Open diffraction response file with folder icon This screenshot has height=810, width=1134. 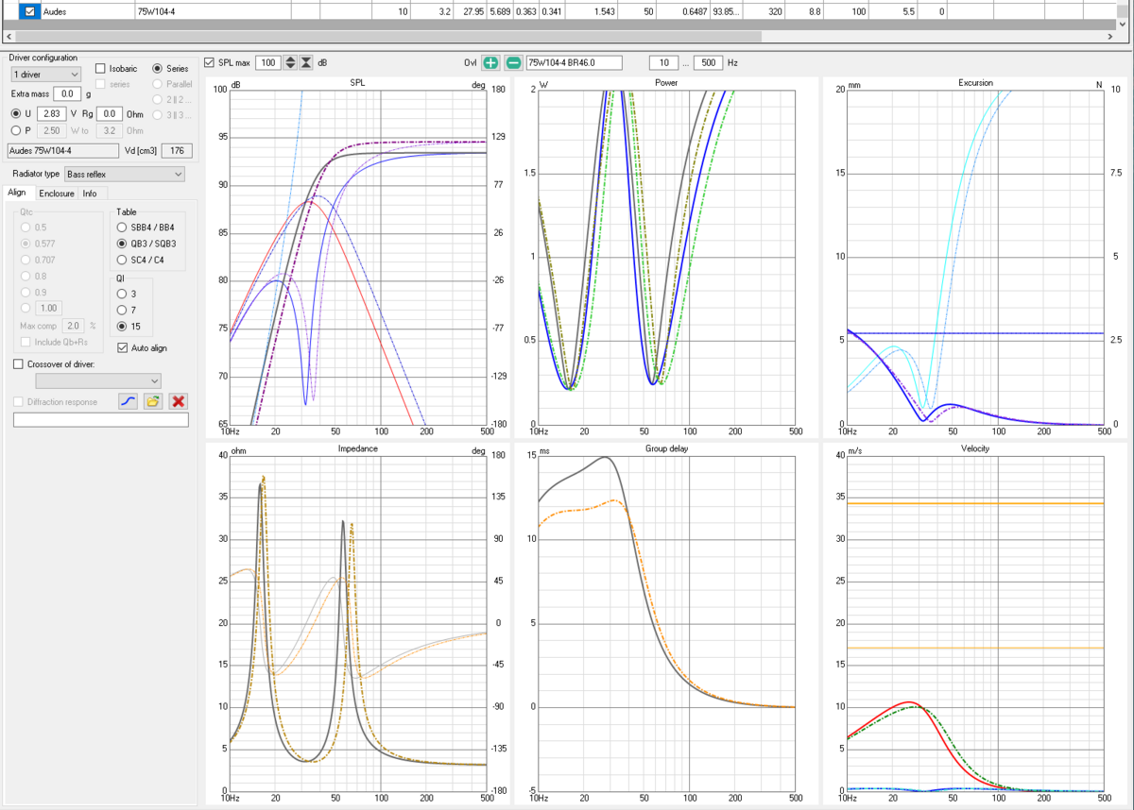click(152, 401)
